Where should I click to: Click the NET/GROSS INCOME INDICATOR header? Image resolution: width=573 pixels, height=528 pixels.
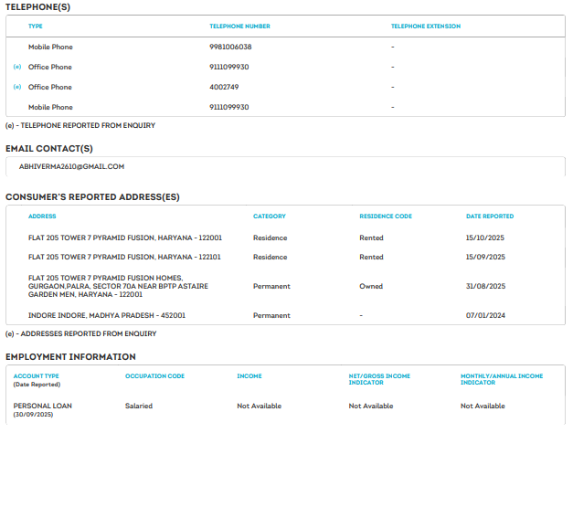tap(379, 379)
